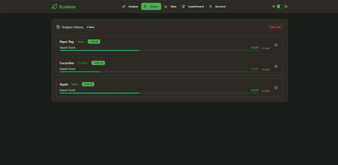This screenshot has height=165, width=338.
Task: Open the Leaderboard tab
Action: click(192, 6)
